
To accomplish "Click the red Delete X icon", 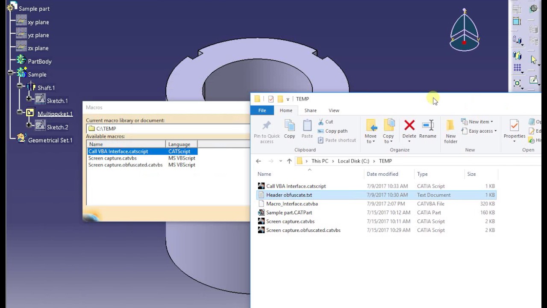I will 409,125.
